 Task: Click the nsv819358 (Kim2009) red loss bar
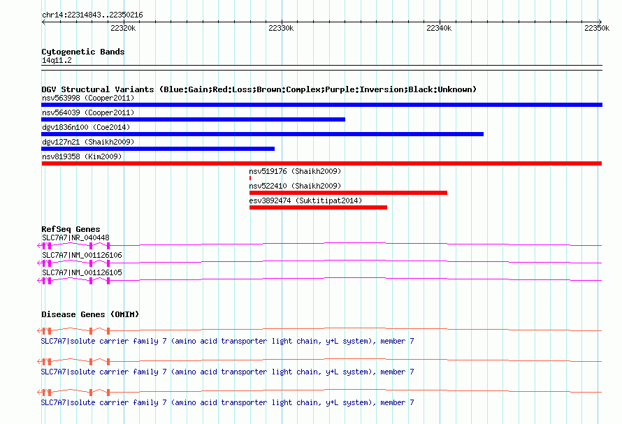point(321,163)
